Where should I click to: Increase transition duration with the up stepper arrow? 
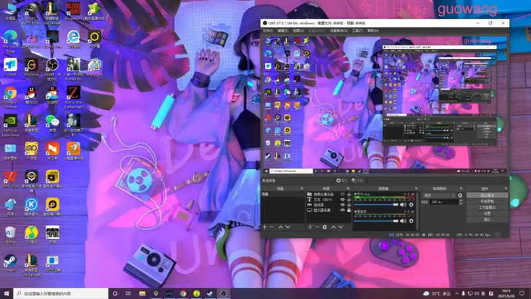(461, 201)
